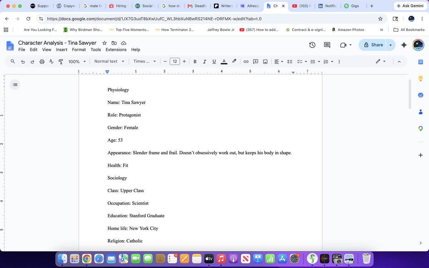Insert a link
429x268 pixels.
(246, 61)
